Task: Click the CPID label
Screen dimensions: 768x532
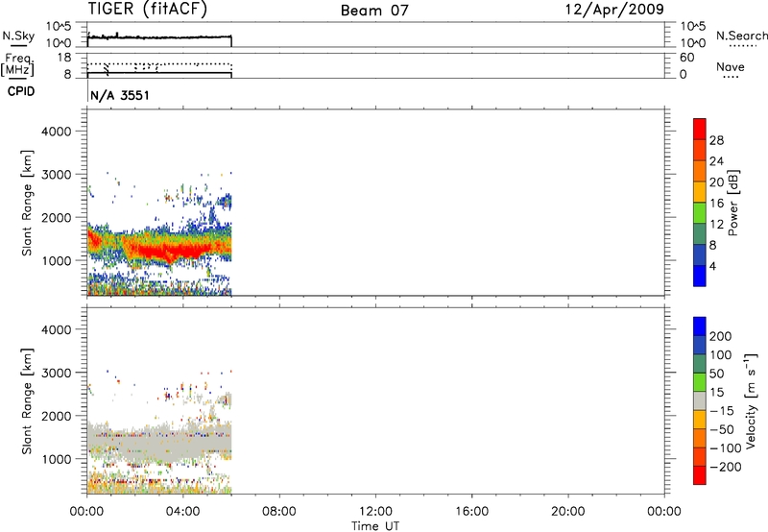Action: tap(21, 91)
